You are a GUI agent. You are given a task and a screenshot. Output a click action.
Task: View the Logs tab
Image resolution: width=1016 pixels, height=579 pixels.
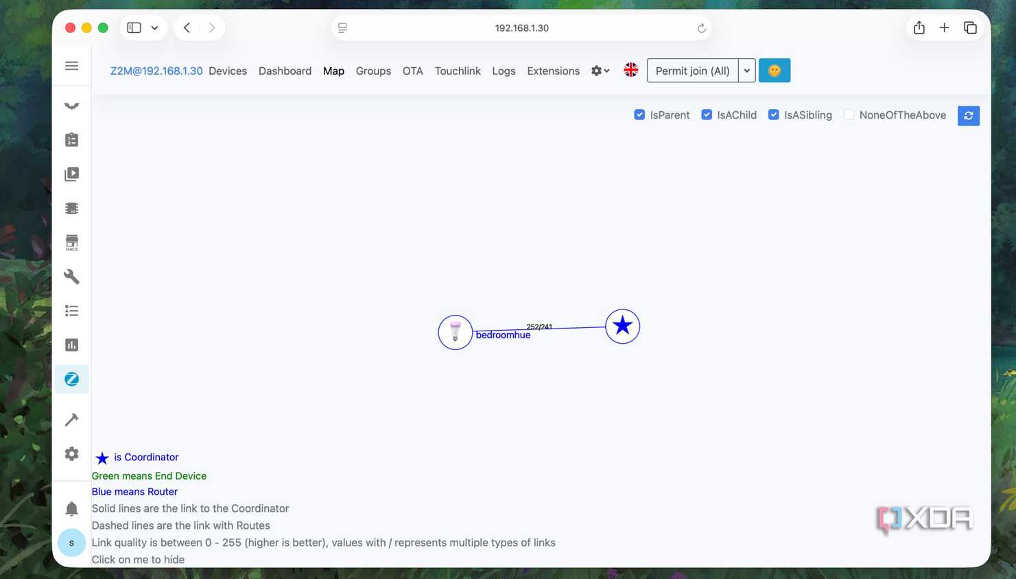(504, 71)
